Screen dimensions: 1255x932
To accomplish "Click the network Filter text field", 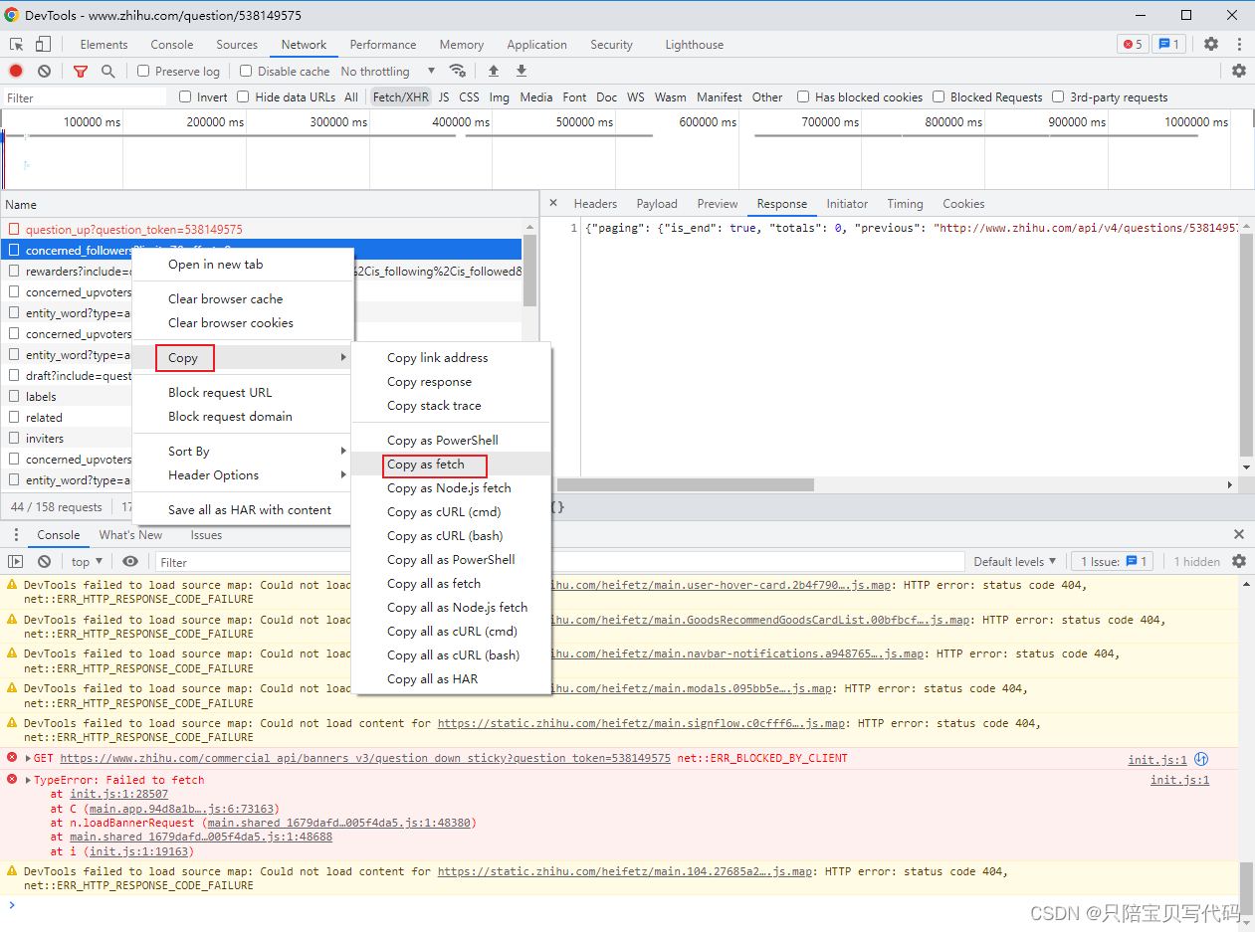I will [85, 97].
